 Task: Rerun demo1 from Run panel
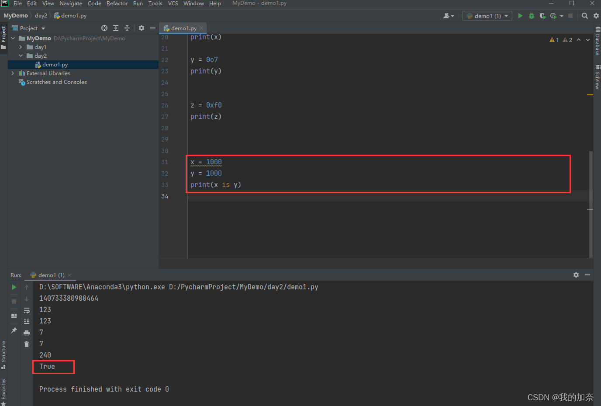14,287
